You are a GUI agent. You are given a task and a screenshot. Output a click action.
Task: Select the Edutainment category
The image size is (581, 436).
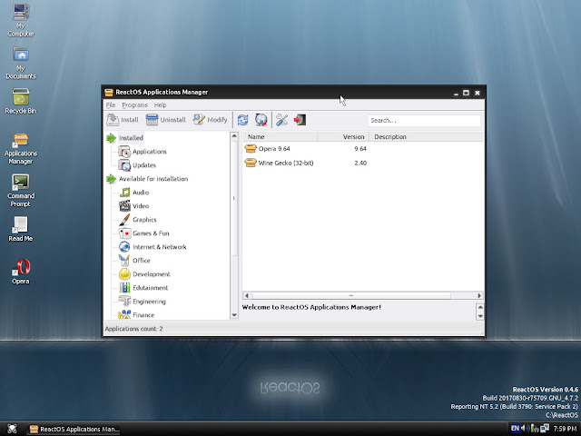coord(150,288)
